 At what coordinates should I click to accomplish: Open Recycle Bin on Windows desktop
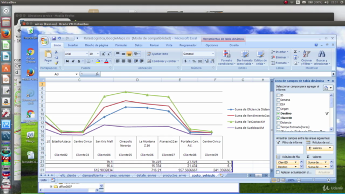pos(30,33)
